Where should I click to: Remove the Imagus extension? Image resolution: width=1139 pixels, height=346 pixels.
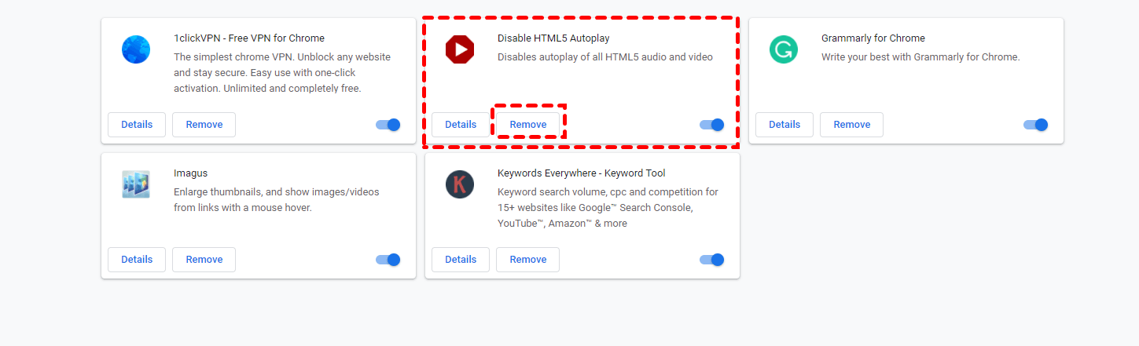pos(204,260)
